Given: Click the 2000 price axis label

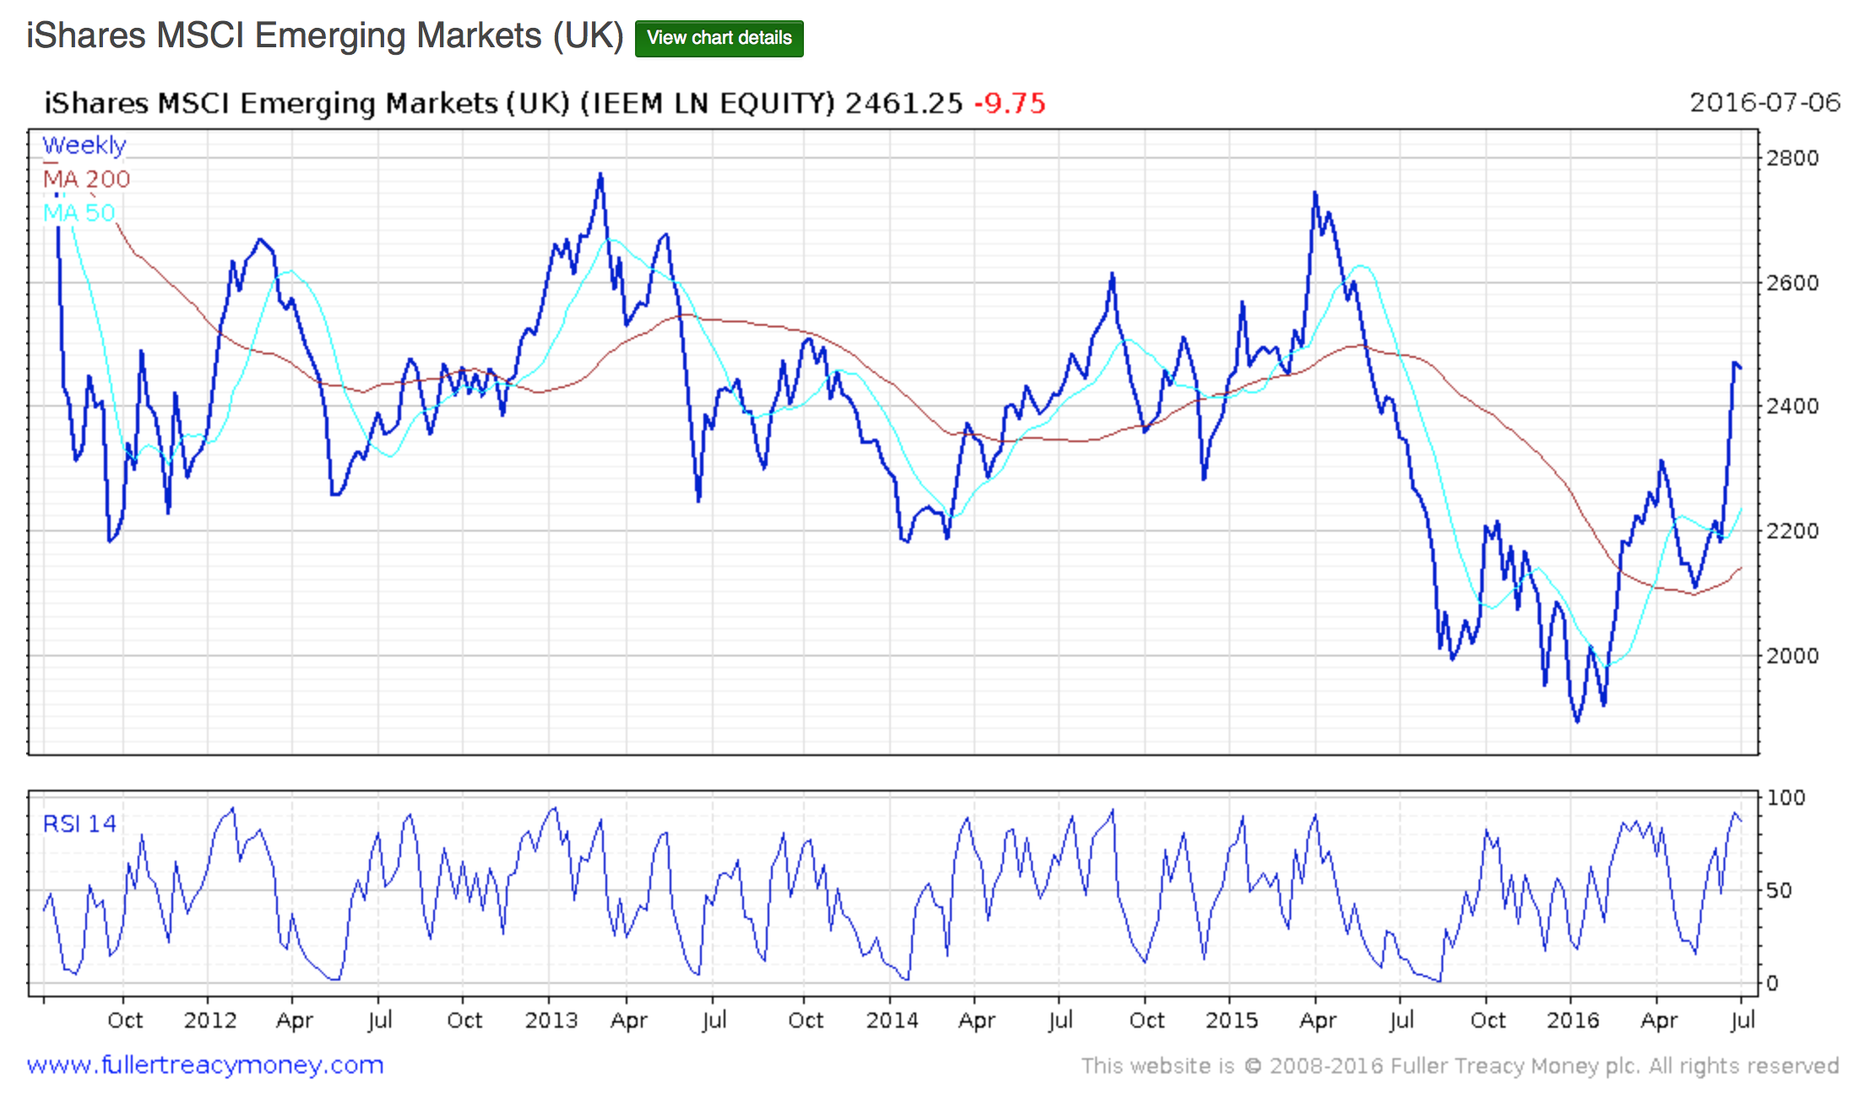Looking at the screenshot, I should pyautogui.click(x=1793, y=656).
